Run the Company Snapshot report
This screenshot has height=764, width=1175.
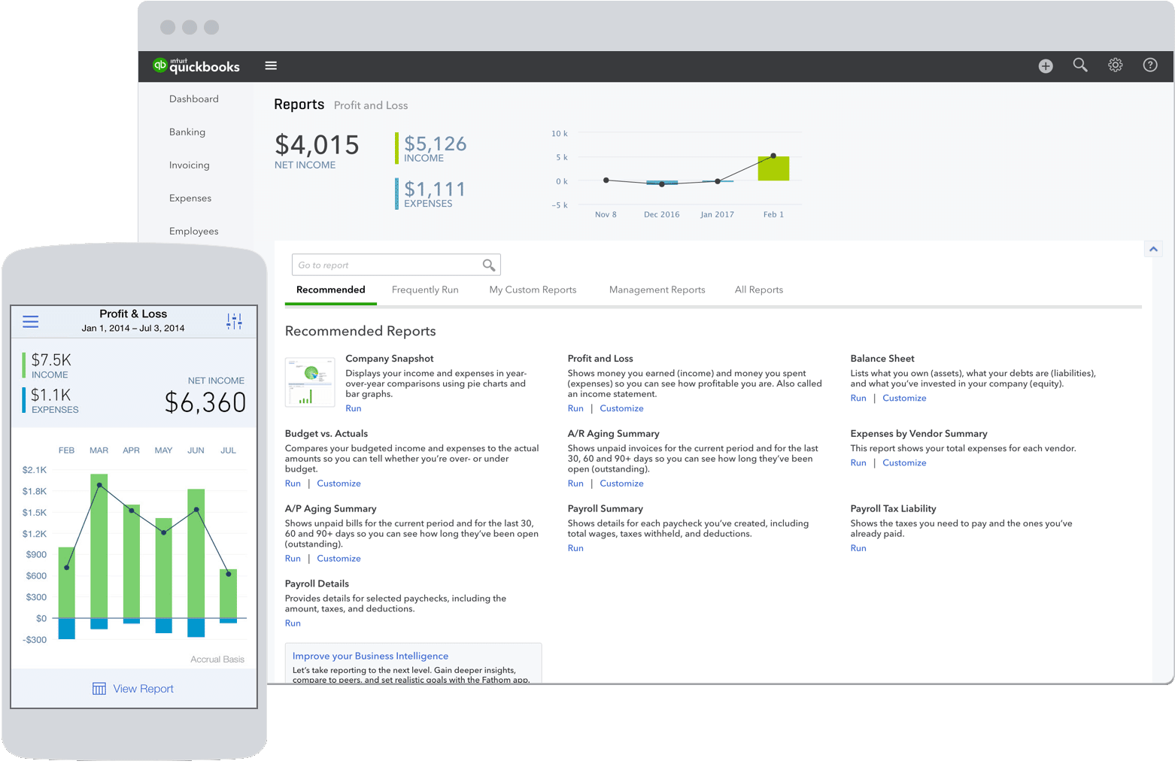click(354, 408)
